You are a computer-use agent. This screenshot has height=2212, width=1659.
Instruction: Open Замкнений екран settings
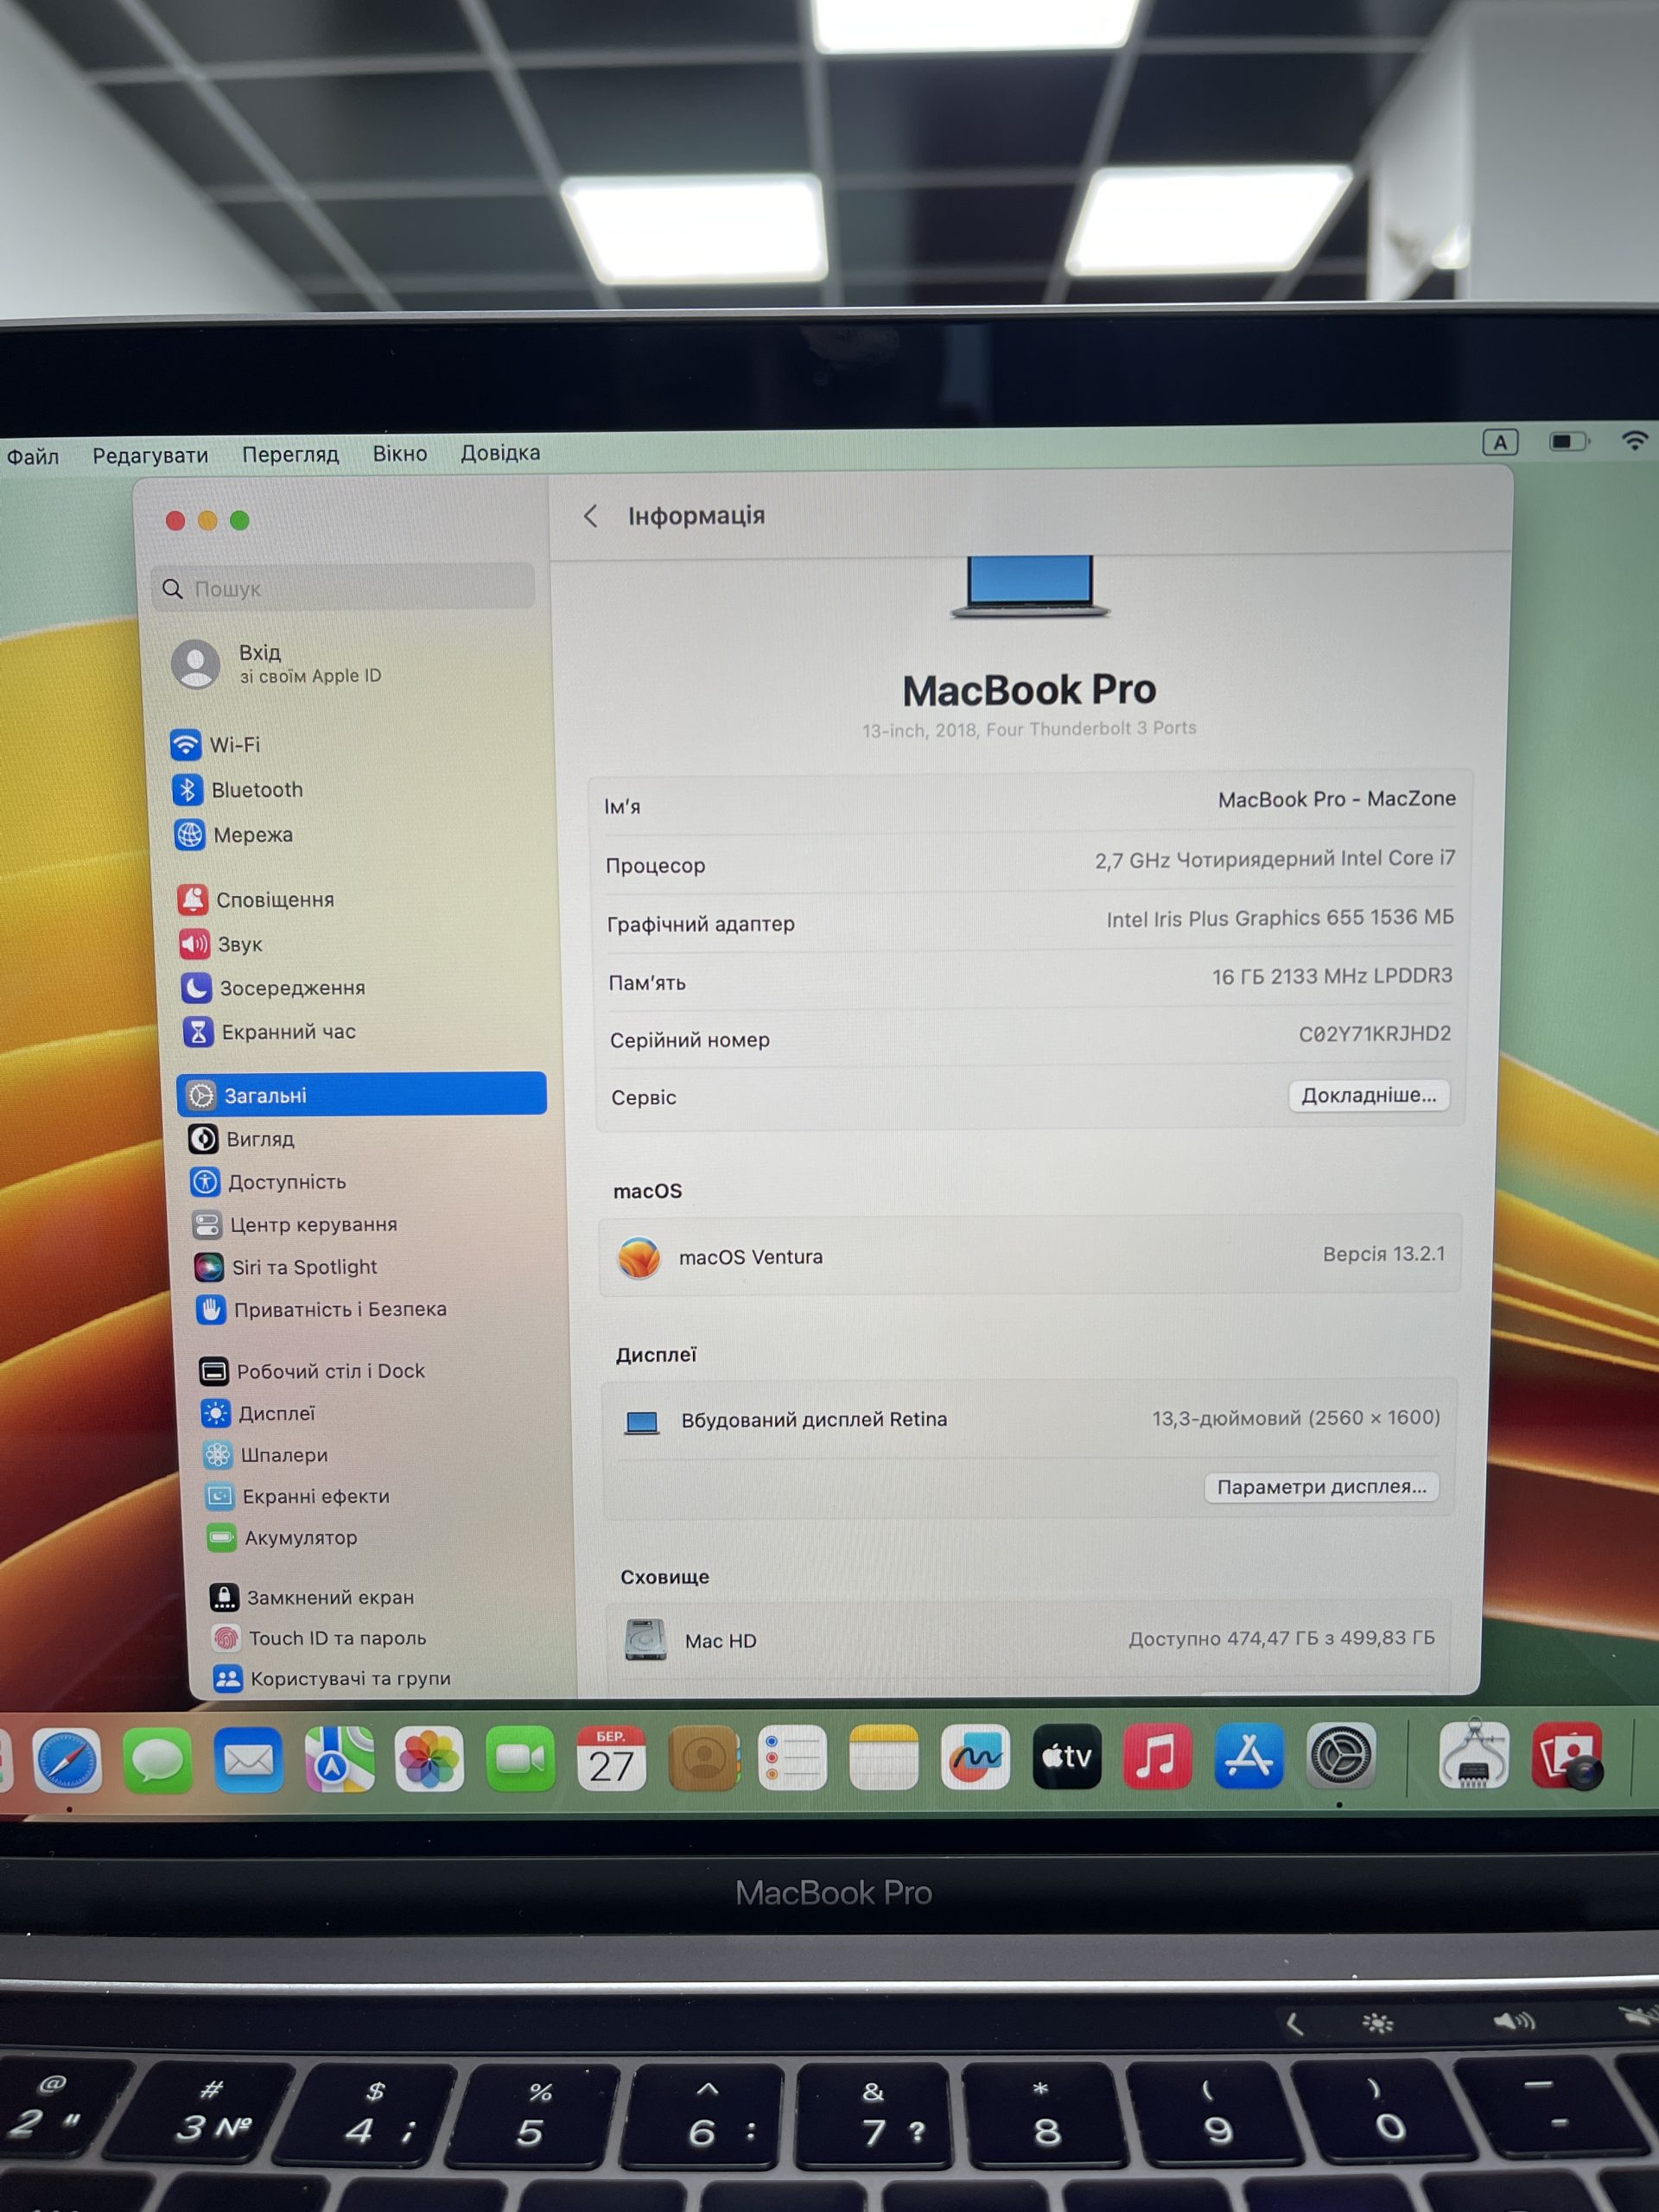click(312, 1598)
